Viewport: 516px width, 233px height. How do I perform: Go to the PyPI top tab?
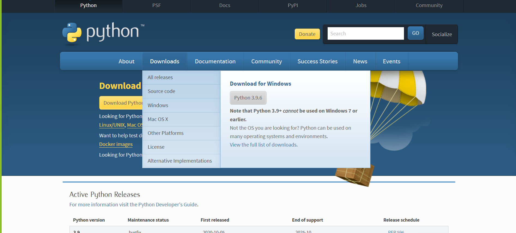293,5
